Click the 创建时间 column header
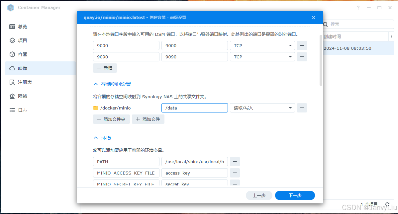 pyautogui.click(x=332, y=36)
